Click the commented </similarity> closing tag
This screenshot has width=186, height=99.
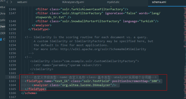click(x=42, y=69)
